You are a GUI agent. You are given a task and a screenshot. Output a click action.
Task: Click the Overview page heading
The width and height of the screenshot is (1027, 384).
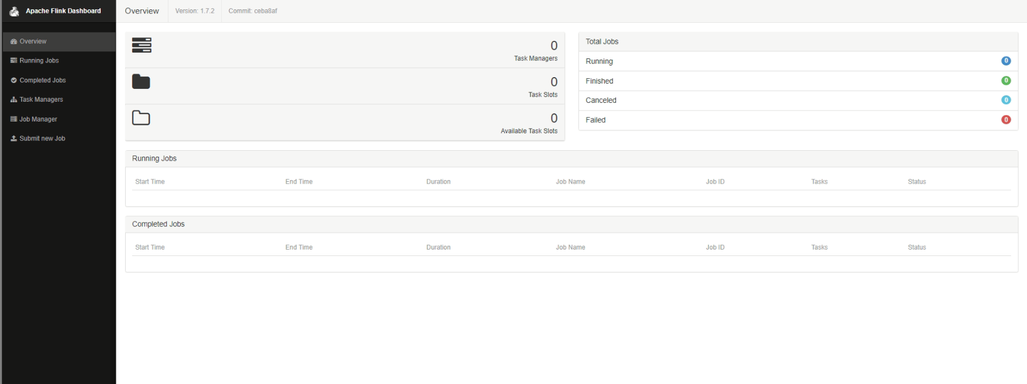[x=142, y=11]
